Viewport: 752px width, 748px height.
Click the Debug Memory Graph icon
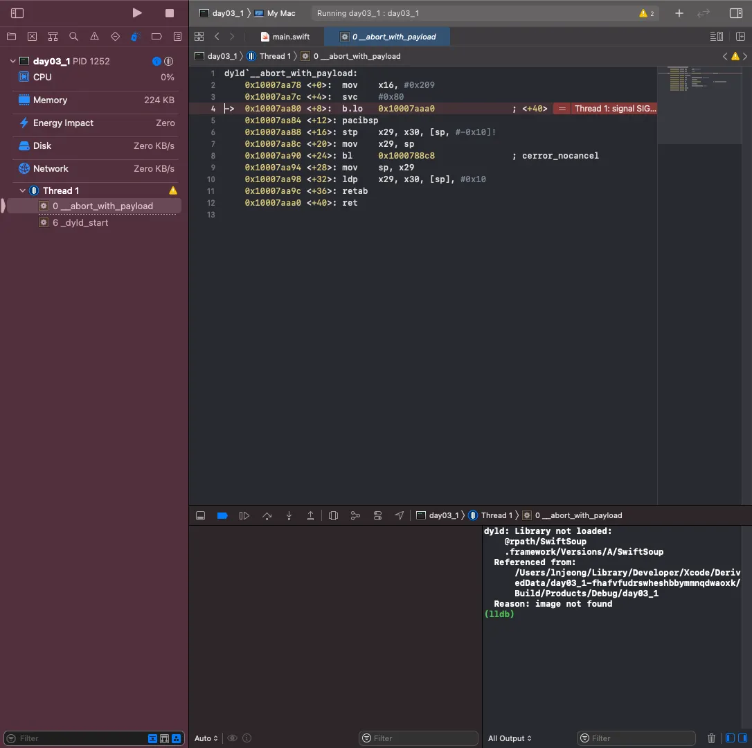(355, 515)
